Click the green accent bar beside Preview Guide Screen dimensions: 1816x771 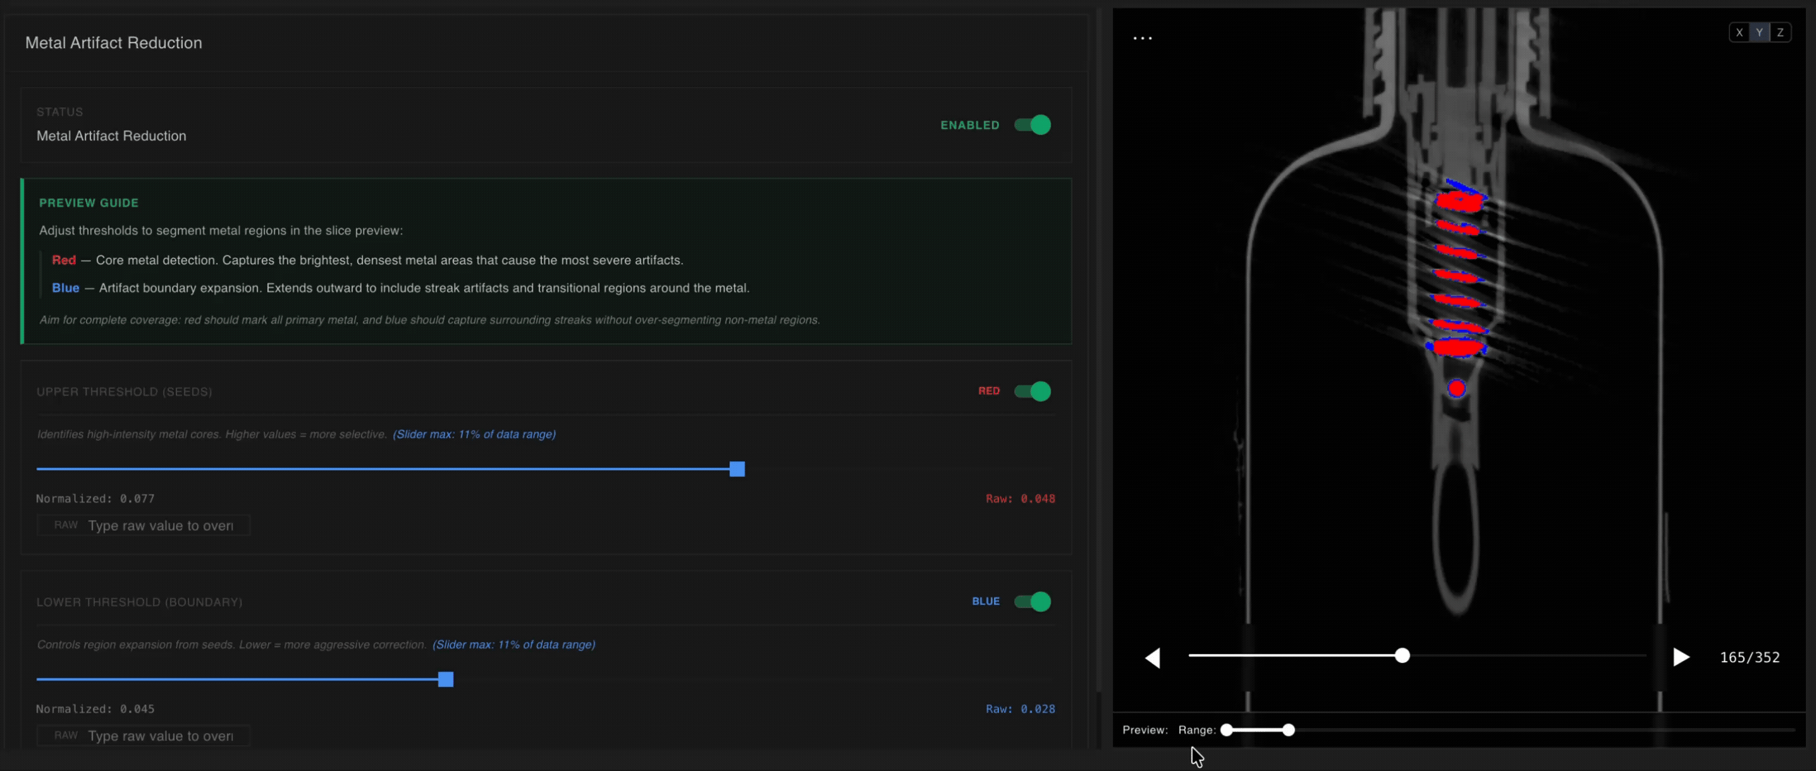[x=22, y=262]
